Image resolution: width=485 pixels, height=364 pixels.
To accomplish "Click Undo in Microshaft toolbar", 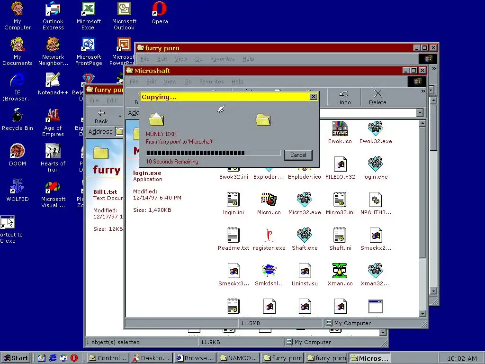I will pyautogui.click(x=344, y=98).
